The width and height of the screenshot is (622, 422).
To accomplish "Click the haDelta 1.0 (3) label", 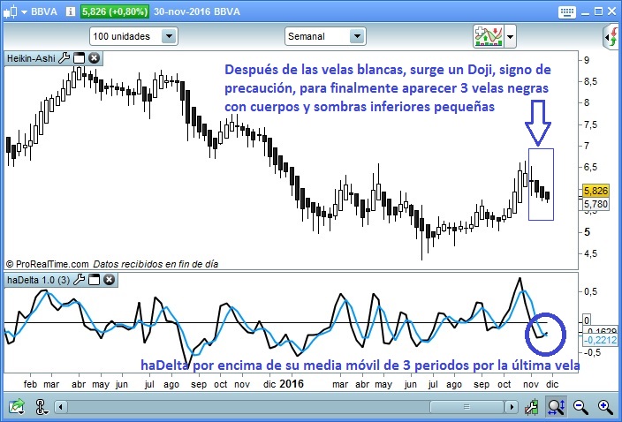I will [x=39, y=280].
